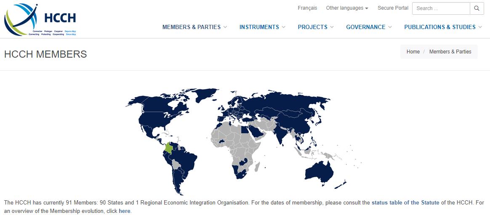The image size is (490, 215).
Task: Open status table of the Statute link
Action: click(405, 202)
